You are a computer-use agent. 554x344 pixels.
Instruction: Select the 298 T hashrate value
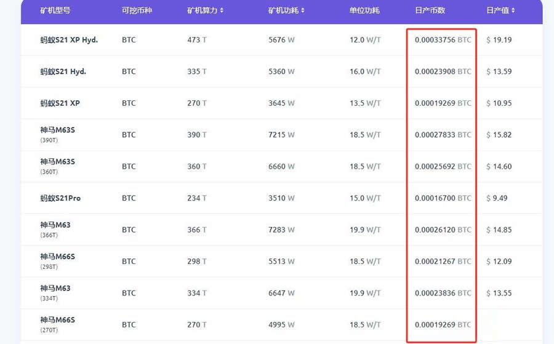(x=197, y=262)
